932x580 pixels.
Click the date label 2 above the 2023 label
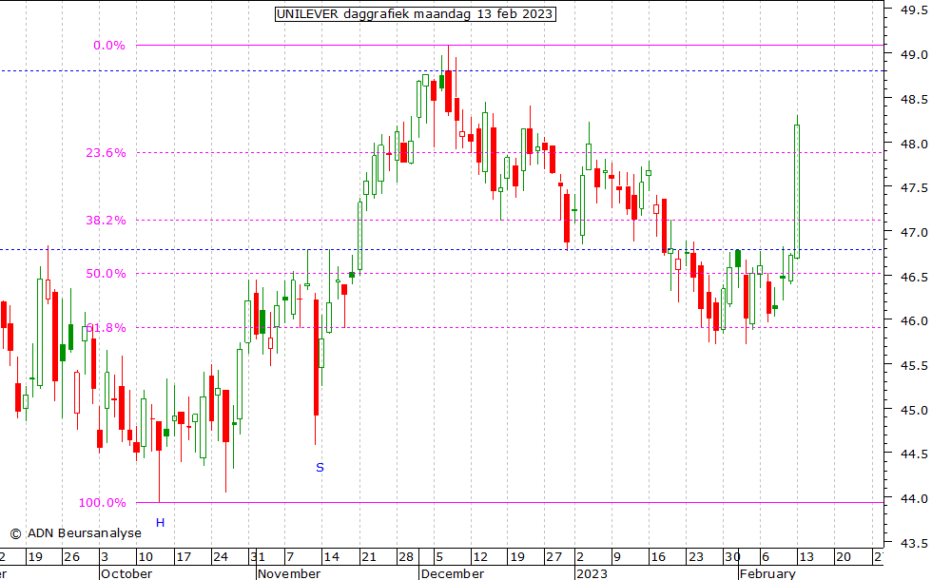point(580,557)
